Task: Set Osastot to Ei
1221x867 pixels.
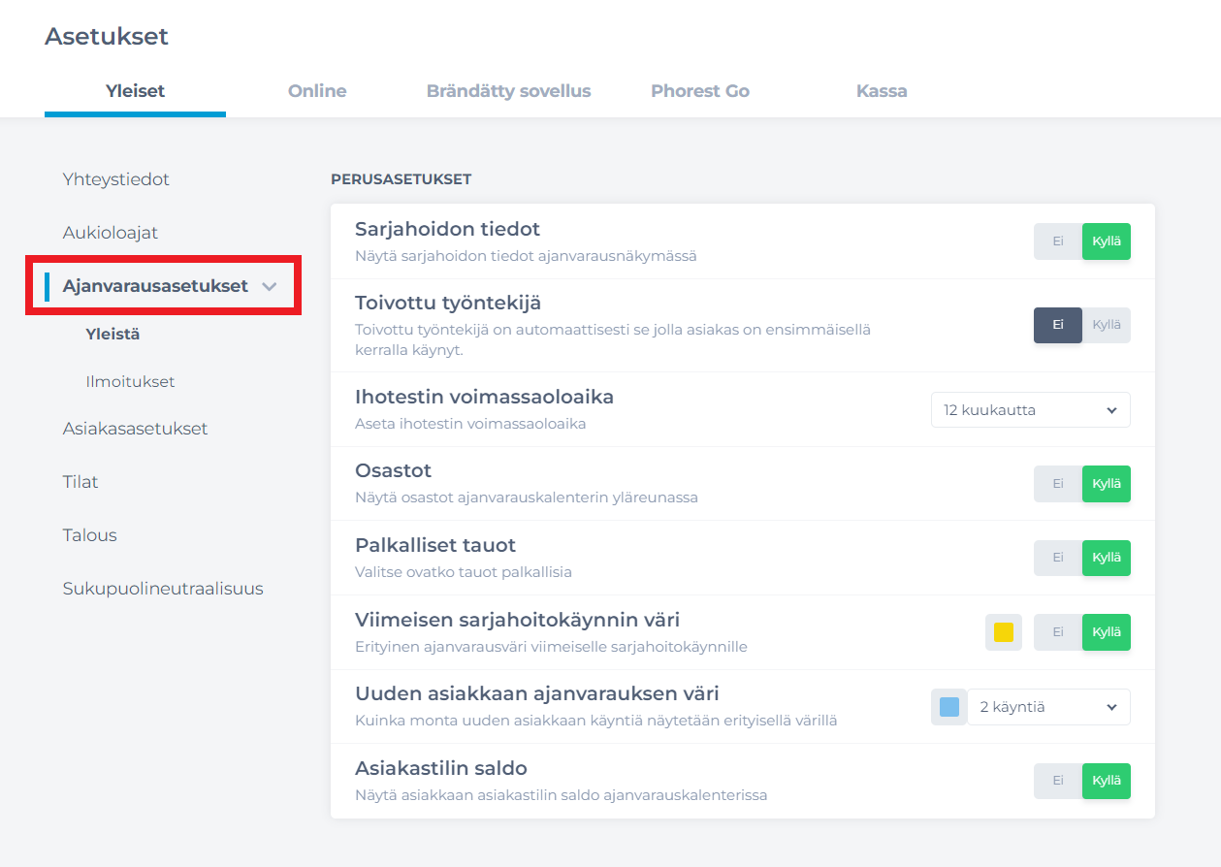Action: (1058, 484)
